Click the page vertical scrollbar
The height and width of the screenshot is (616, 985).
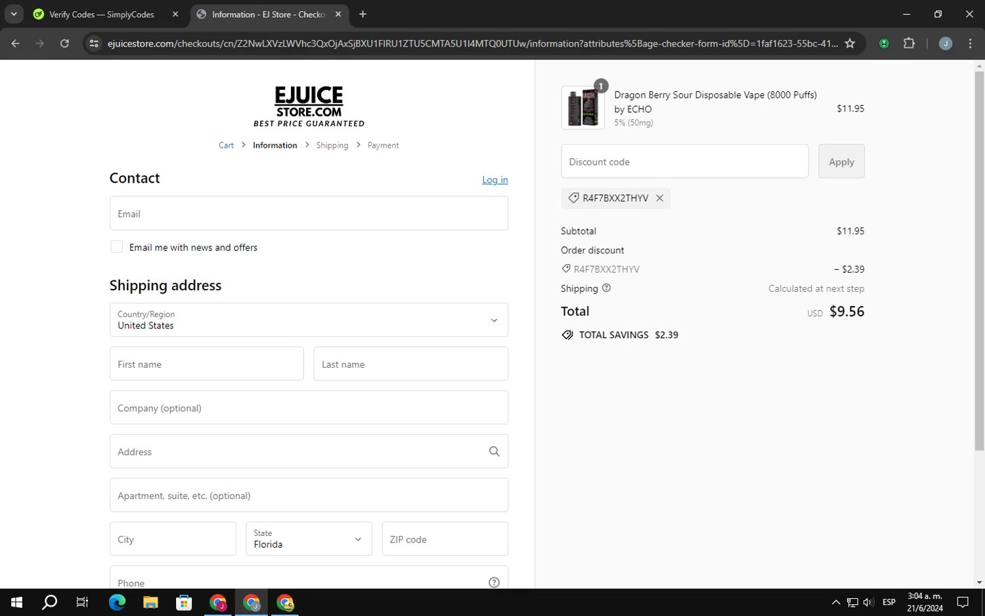[979, 260]
